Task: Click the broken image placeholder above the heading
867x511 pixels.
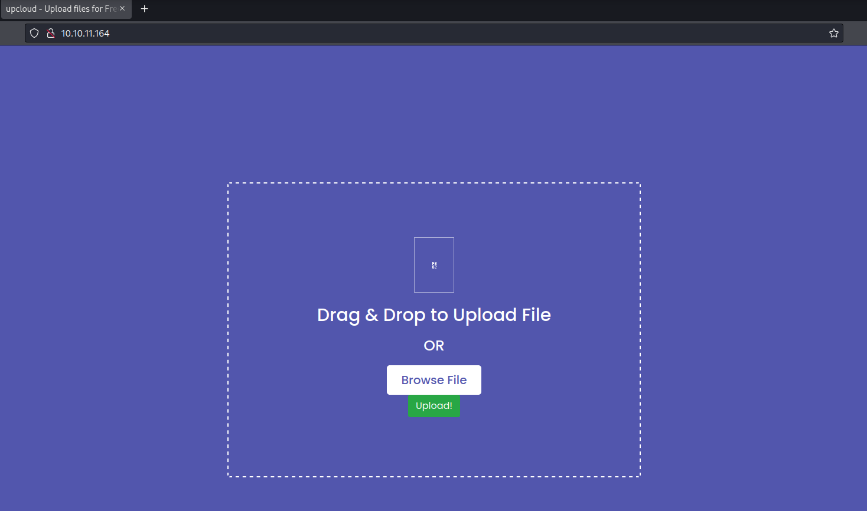Action: [x=434, y=265]
